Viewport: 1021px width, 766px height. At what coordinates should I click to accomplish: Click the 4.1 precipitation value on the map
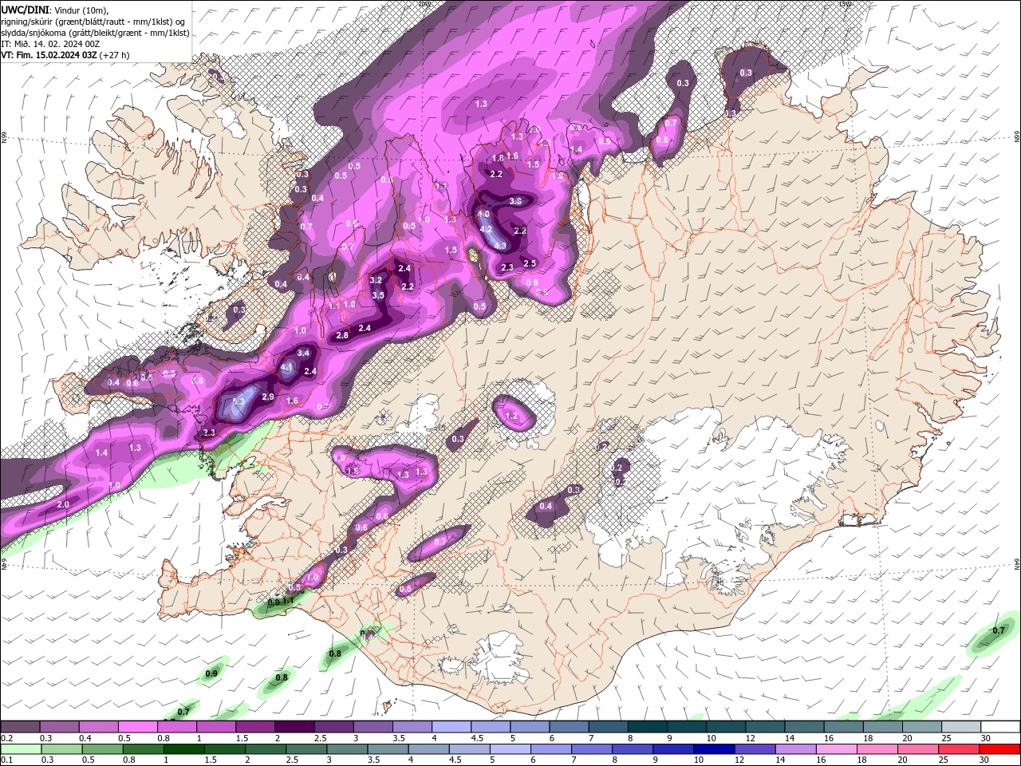(288, 368)
